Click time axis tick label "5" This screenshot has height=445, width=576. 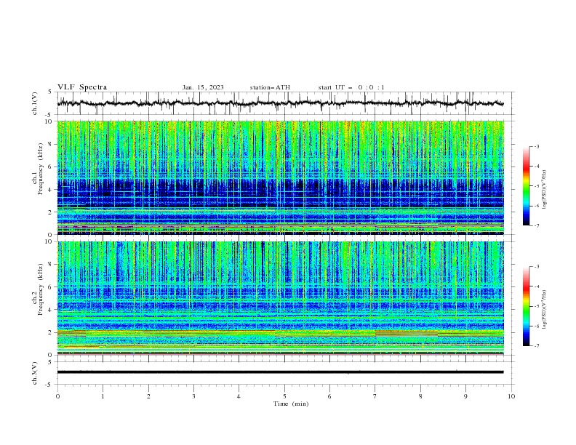click(284, 396)
